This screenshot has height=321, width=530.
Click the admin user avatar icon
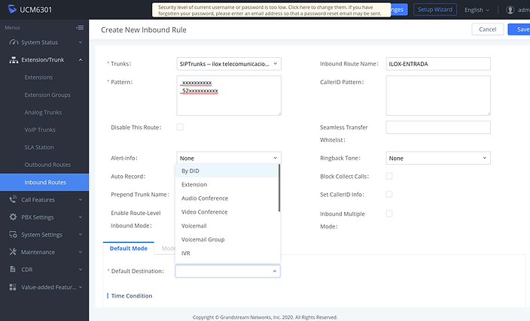pyautogui.click(x=510, y=10)
